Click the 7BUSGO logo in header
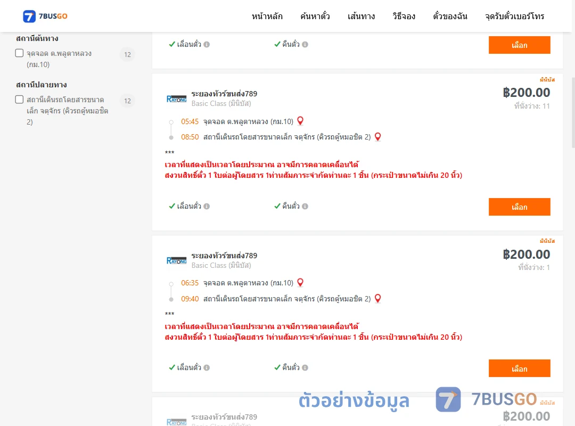The width and height of the screenshot is (575, 426). [45, 16]
